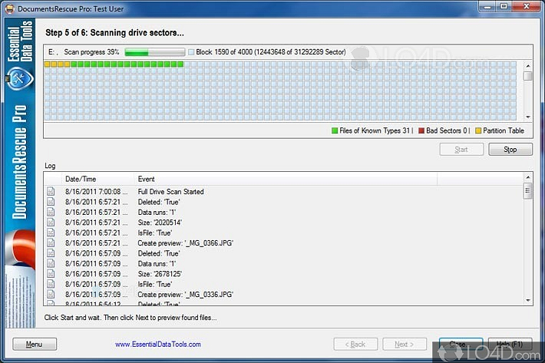Open www.EssentialDataTools.com link
Image resolution: width=545 pixels, height=363 pixels.
point(158,345)
